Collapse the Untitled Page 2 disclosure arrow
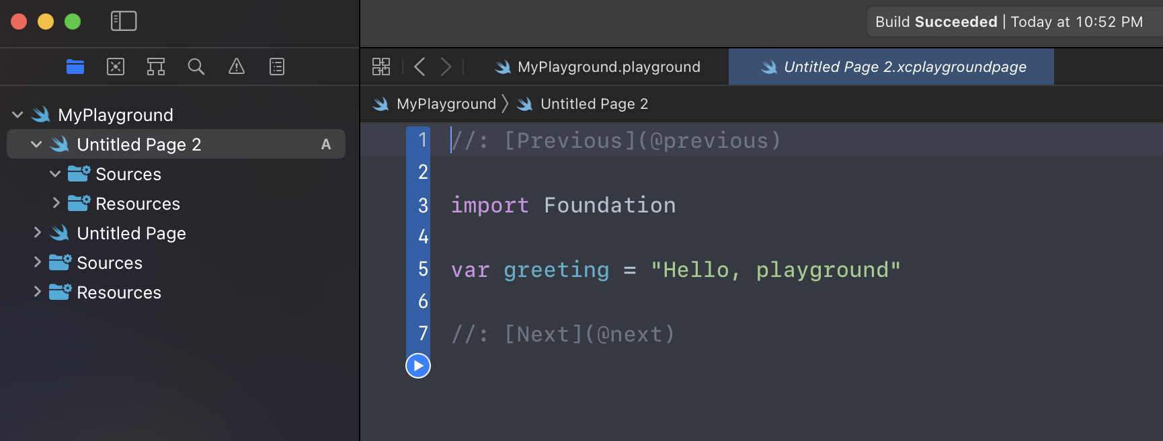Screen dimensions: 1163x441 (37, 145)
